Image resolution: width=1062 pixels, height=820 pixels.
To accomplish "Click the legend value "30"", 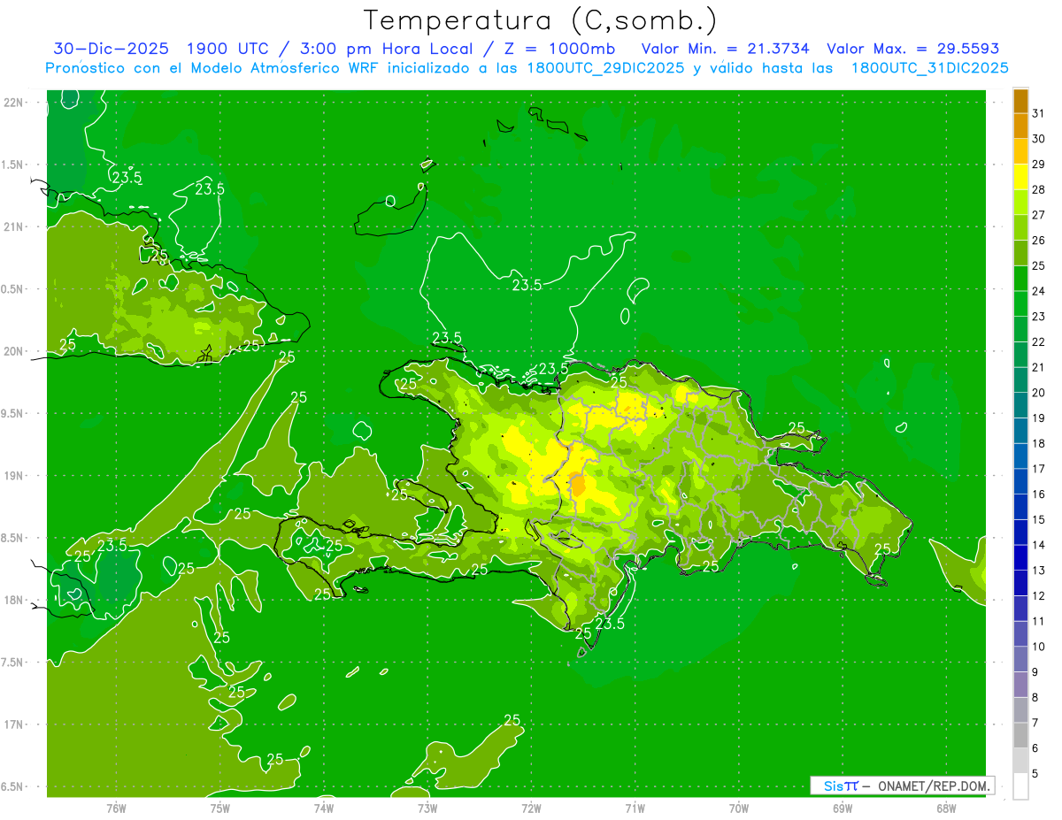I will [1038, 139].
